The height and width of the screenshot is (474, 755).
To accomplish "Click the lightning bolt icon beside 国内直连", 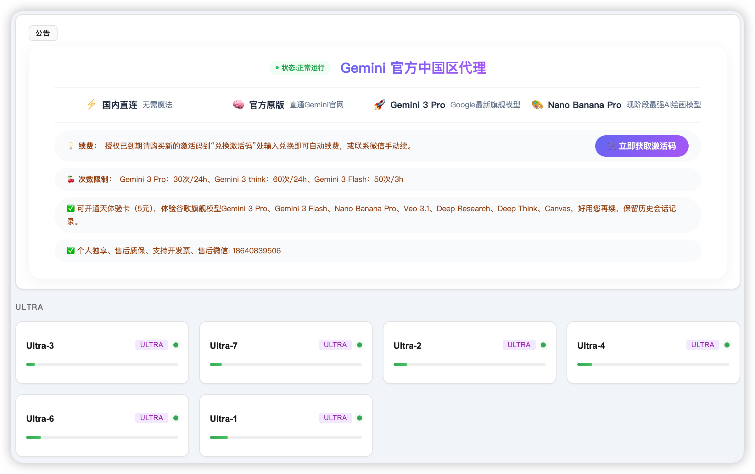I will 92,104.
